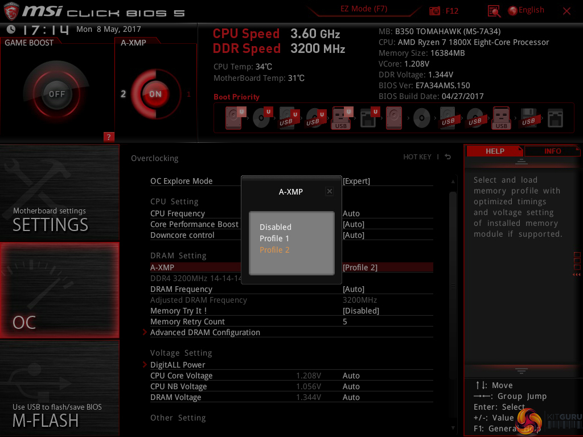Toggle the GAME BOOST knob
583x437 pixels.
tap(56, 94)
